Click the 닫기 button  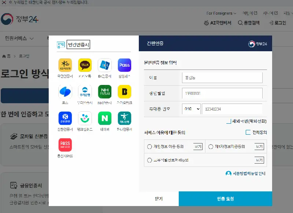click(159, 199)
